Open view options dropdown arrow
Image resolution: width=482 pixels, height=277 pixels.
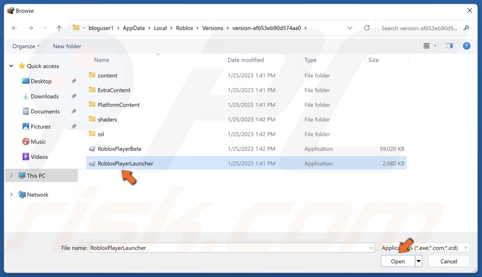435,46
